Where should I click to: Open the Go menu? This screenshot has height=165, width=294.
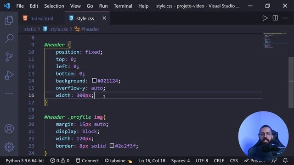[90, 6]
